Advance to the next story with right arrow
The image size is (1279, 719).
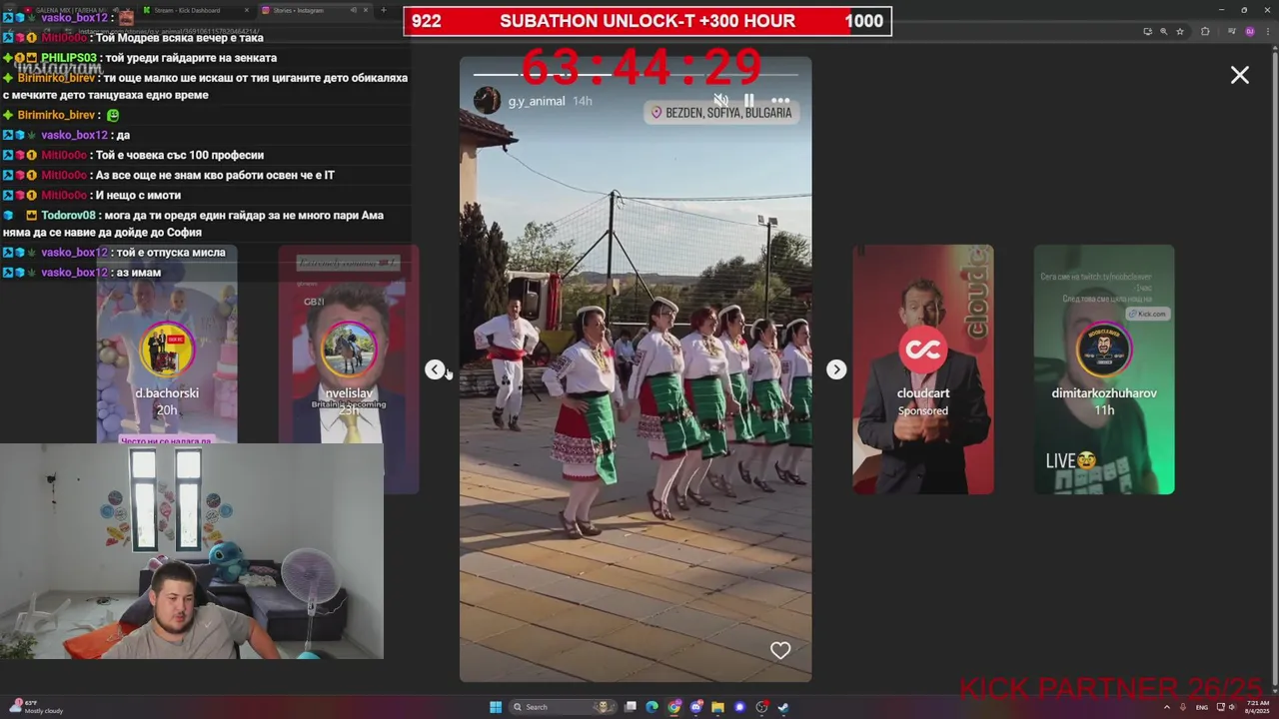click(x=836, y=369)
